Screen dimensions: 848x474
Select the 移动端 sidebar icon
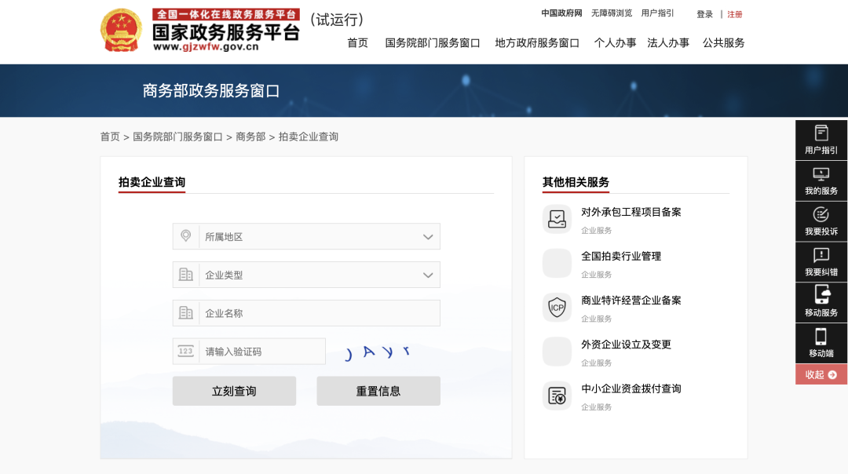coord(821,343)
